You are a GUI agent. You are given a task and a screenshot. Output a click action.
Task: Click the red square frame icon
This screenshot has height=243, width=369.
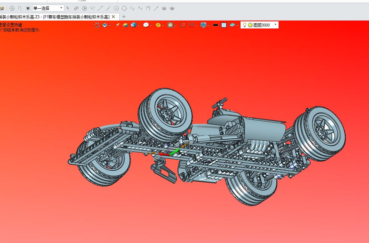tap(183, 25)
